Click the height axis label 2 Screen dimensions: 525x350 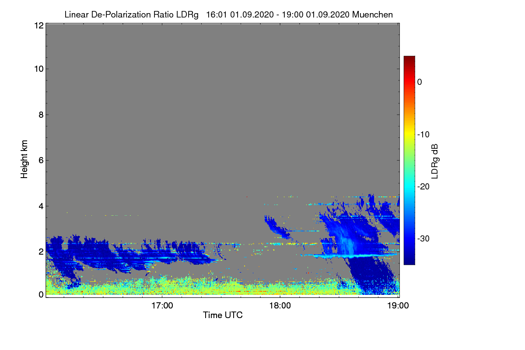[x=41, y=252]
